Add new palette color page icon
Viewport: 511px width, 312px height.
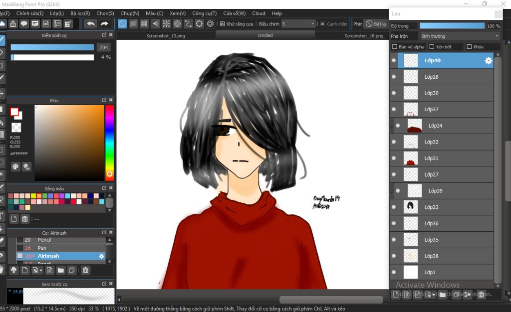pyautogui.click(x=13, y=219)
